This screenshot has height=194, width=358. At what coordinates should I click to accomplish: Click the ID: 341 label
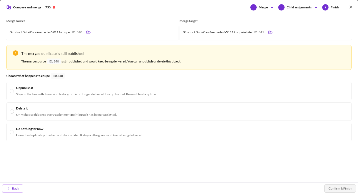pyautogui.click(x=259, y=32)
